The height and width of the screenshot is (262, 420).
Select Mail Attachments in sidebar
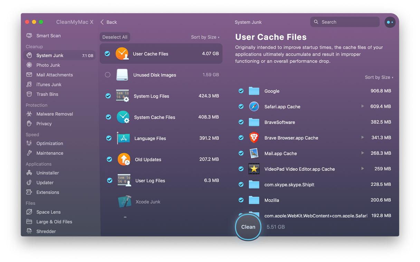pyautogui.click(x=59, y=74)
